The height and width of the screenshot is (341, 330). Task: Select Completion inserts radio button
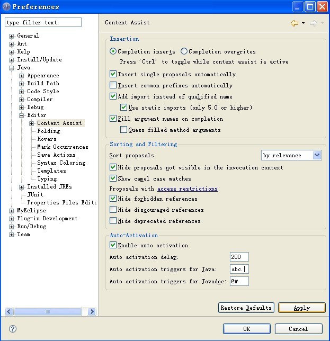[x=113, y=51]
